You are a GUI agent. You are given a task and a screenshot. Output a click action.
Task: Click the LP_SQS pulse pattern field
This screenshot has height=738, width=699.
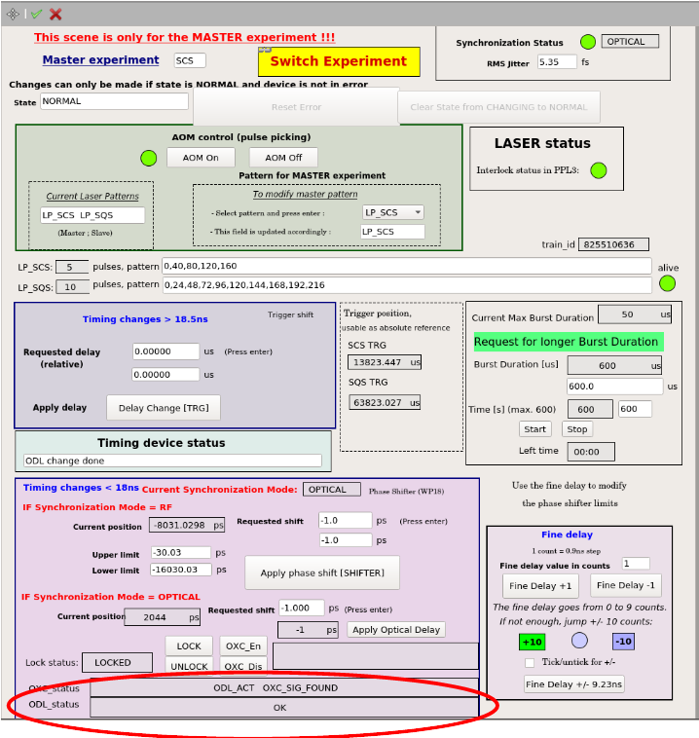tap(407, 284)
